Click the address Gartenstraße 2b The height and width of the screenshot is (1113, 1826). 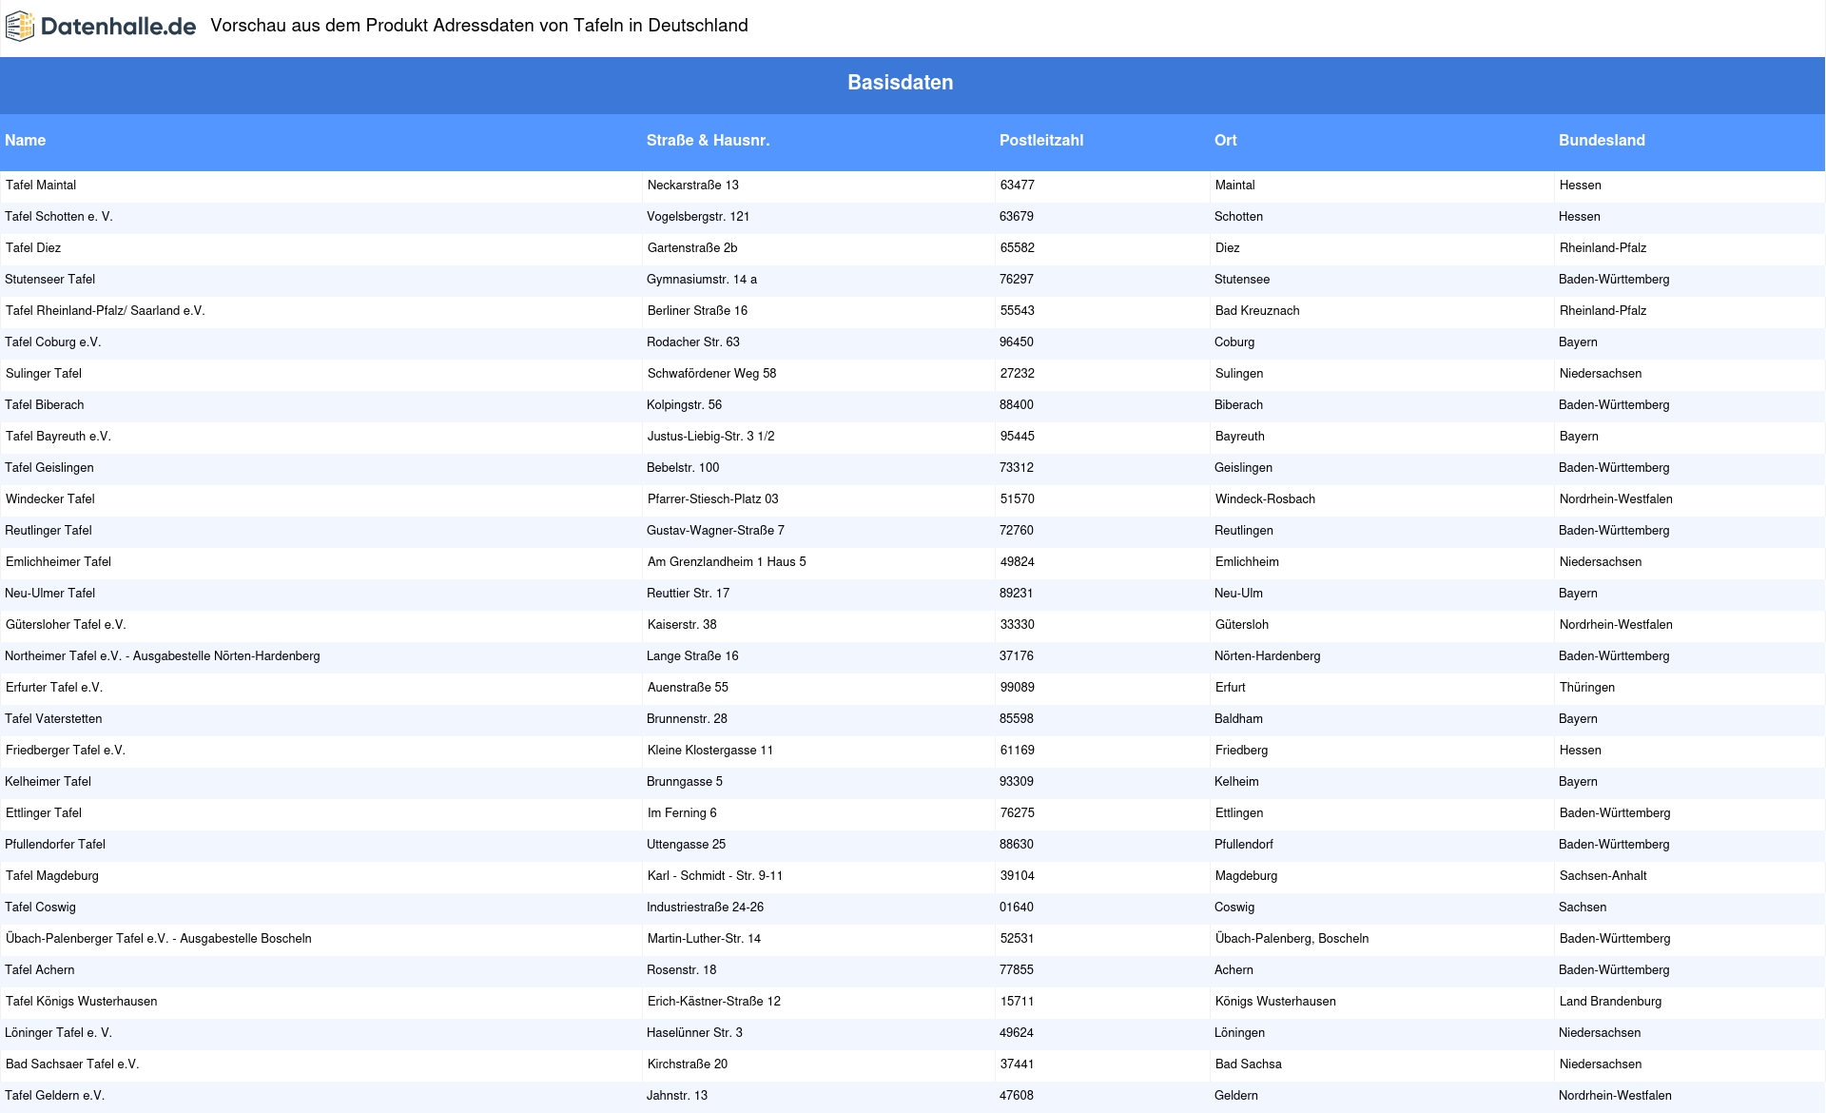click(x=692, y=248)
